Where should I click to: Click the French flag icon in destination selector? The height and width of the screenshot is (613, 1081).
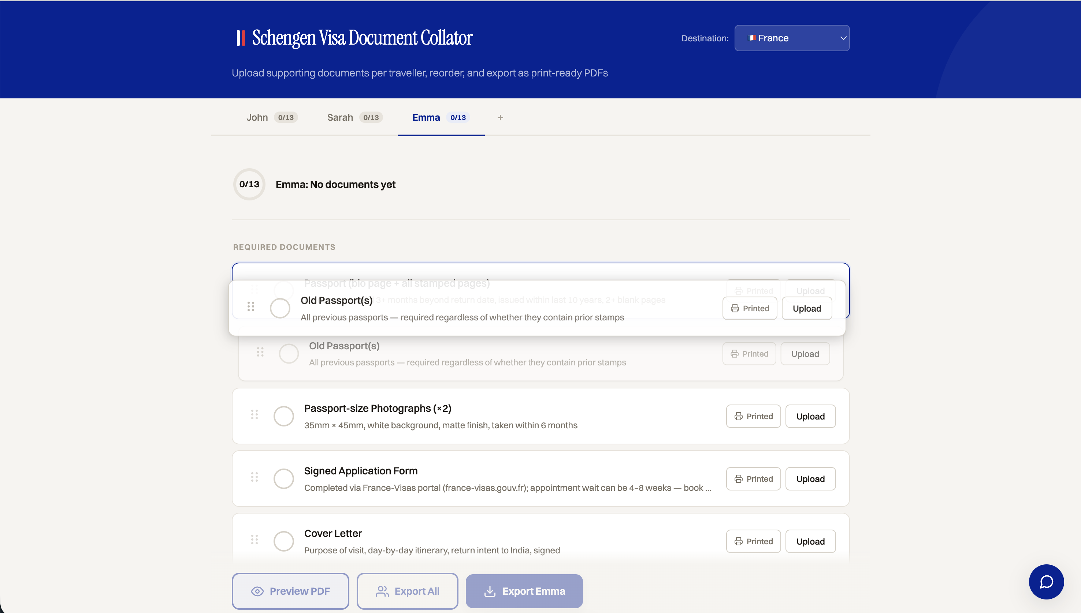[752, 38]
